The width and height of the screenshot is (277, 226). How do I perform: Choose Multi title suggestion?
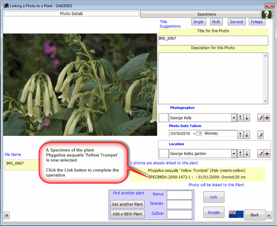[216, 22]
